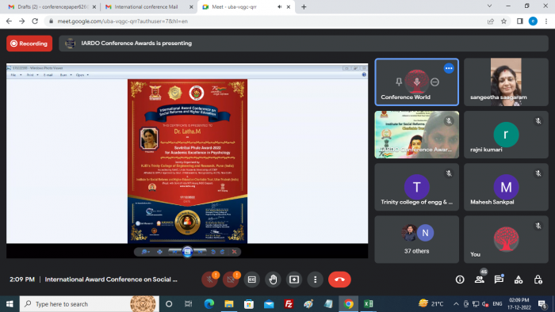Switch to International conference Mail tab
Screen dimensions: 555x312
click(x=146, y=6)
